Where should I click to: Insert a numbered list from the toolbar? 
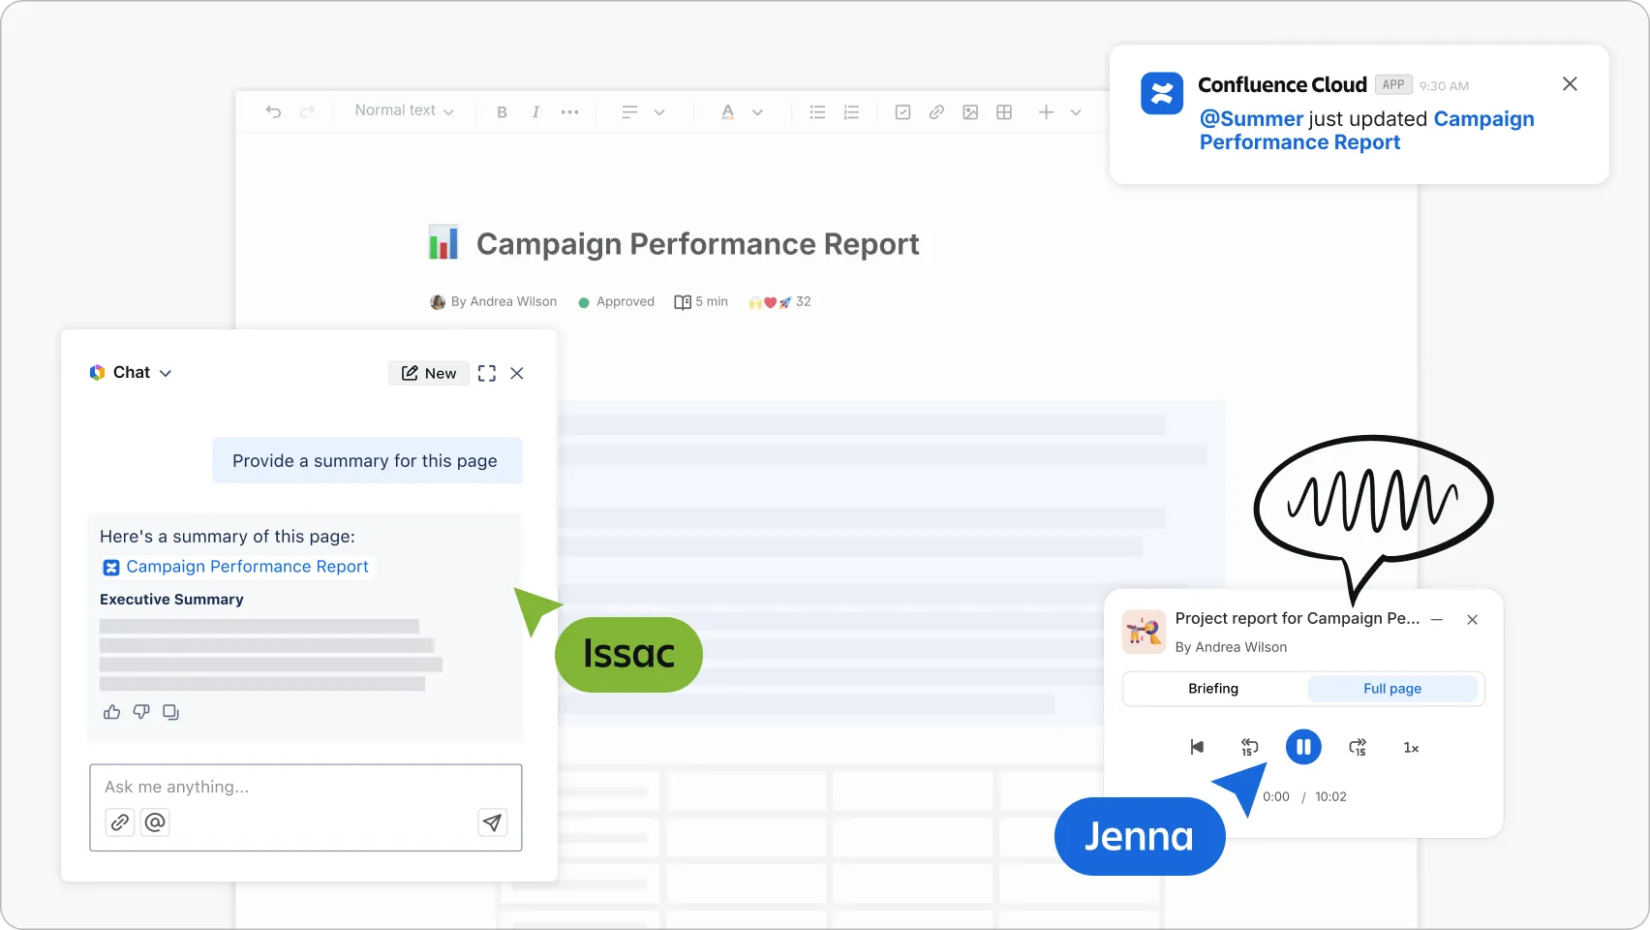pyautogui.click(x=850, y=112)
